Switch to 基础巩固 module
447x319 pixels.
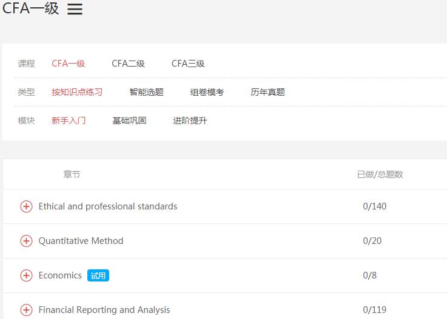(x=129, y=120)
